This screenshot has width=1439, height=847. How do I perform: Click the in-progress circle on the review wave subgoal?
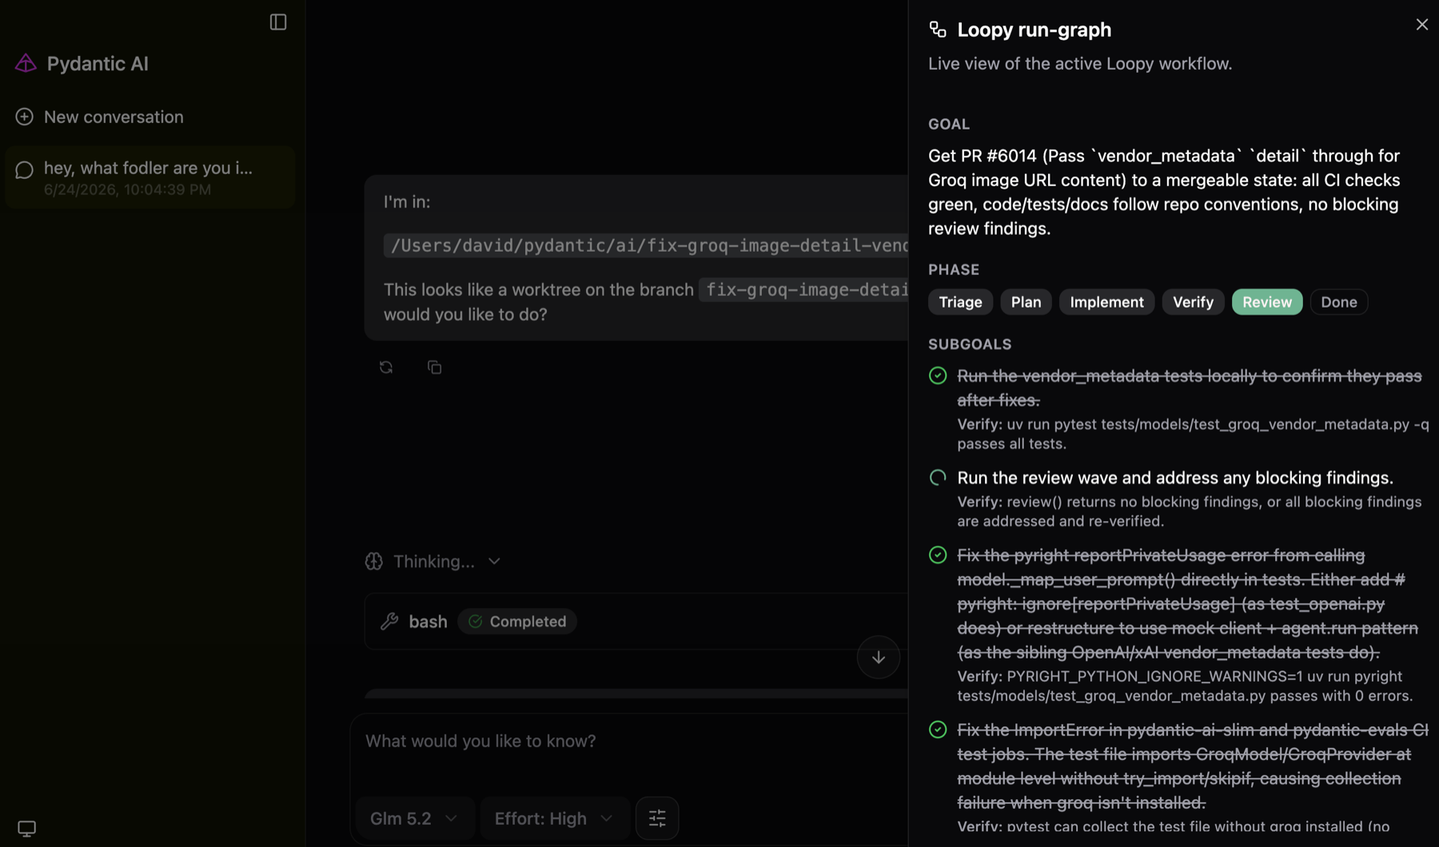938,478
